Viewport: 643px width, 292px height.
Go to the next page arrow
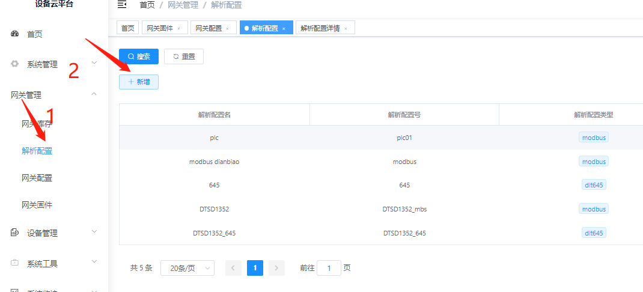pyautogui.click(x=276, y=268)
